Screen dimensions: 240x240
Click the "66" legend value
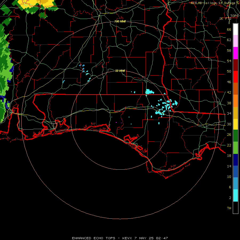[229, 29]
